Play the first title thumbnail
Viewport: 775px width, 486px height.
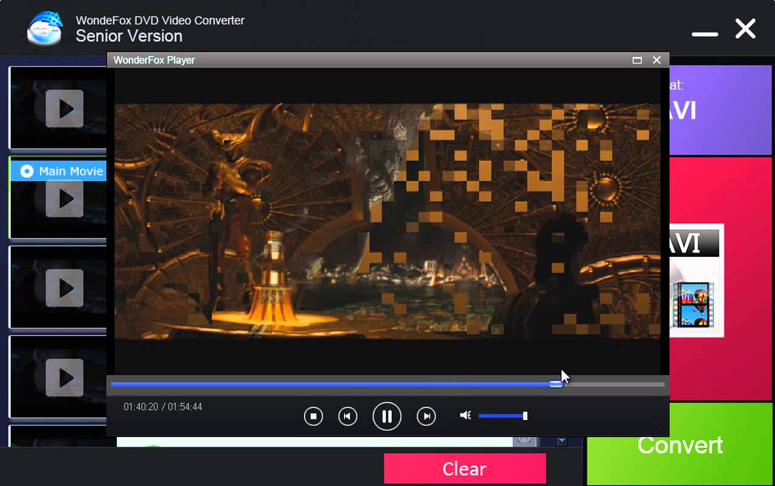(64, 109)
